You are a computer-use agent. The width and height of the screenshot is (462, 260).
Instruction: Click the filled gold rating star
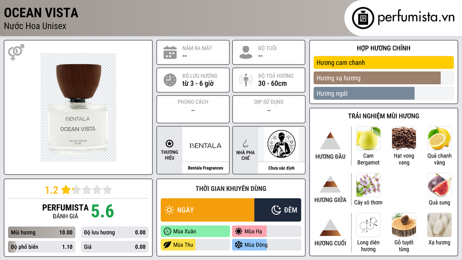pos(66,190)
